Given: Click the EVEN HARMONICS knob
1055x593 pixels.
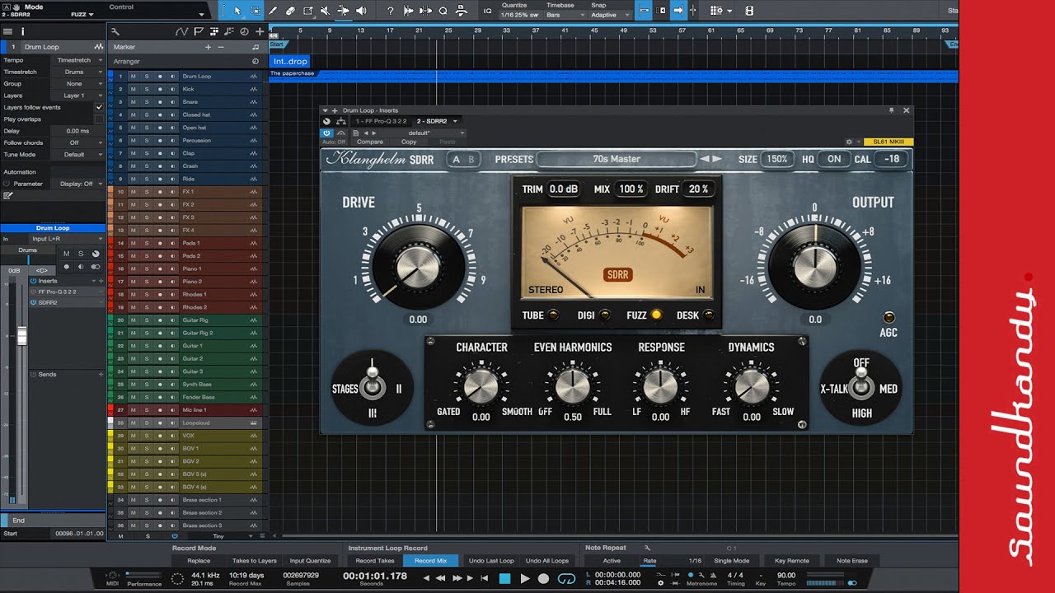Looking at the screenshot, I should tap(571, 385).
